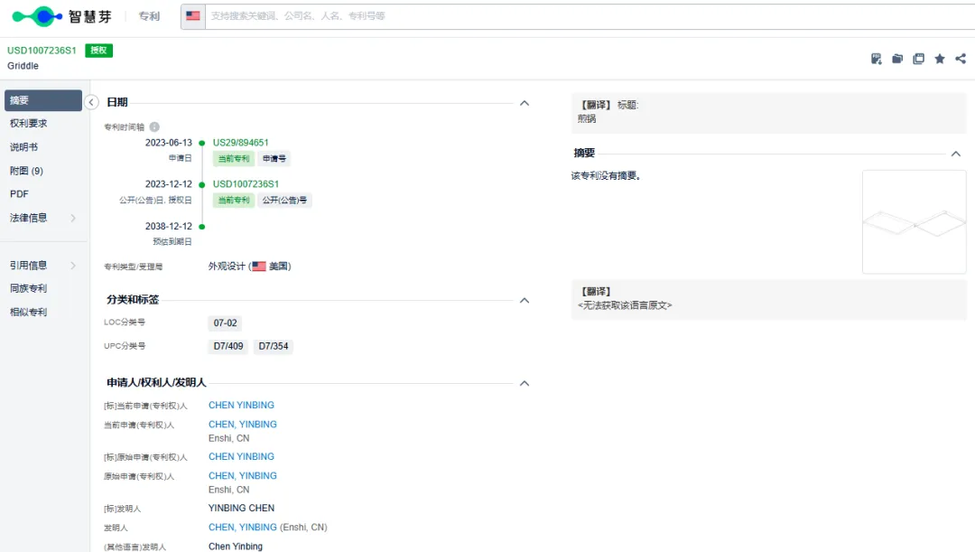
Task: Open standardized current assignee CHEN YINBING link
Action: (x=241, y=405)
